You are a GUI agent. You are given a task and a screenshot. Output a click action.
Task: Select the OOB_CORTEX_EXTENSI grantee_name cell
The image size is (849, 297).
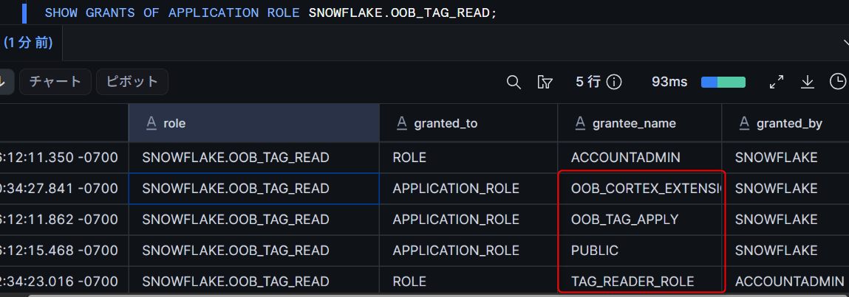[x=639, y=189]
